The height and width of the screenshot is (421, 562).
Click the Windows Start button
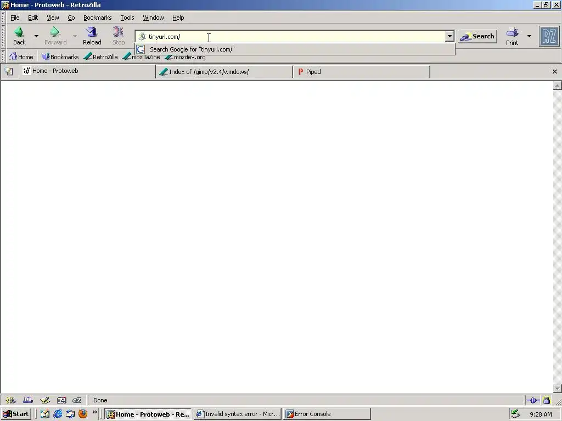tap(16, 414)
